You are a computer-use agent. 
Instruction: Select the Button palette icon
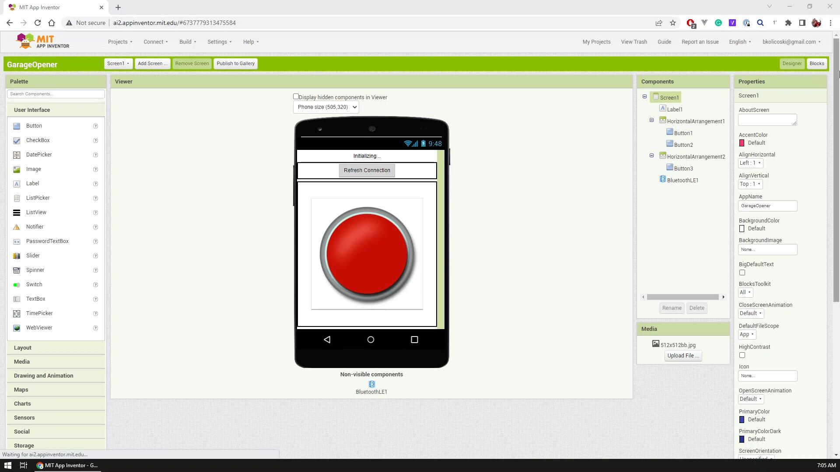pyautogui.click(x=17, y=126)
